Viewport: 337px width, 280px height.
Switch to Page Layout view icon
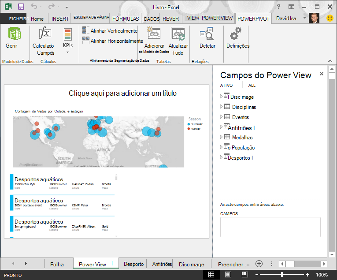228,275
